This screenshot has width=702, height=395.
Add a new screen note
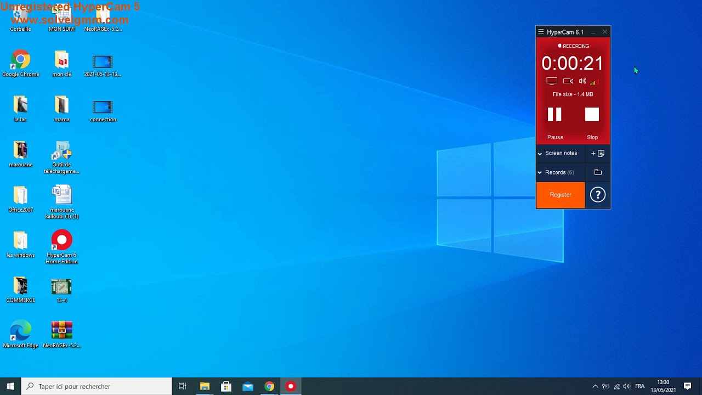click(x=598, y=154)
